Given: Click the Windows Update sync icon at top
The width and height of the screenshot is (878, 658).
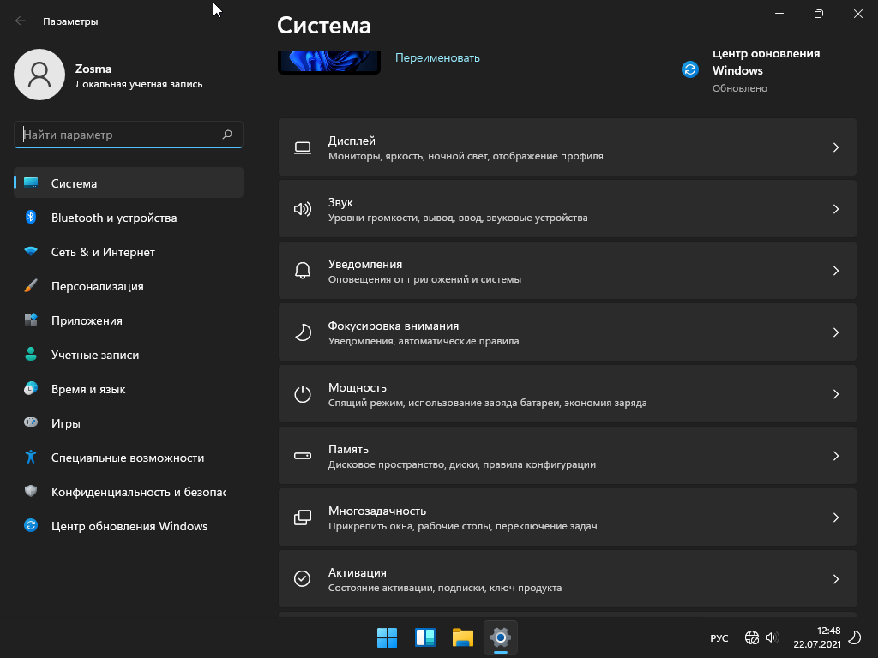Looking at the screenshot, I should click(x=690, y=69).
